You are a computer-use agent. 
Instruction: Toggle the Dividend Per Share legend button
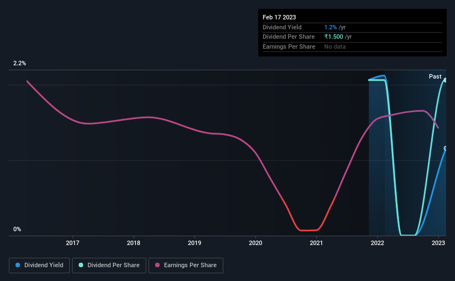[x=109, y=266]
